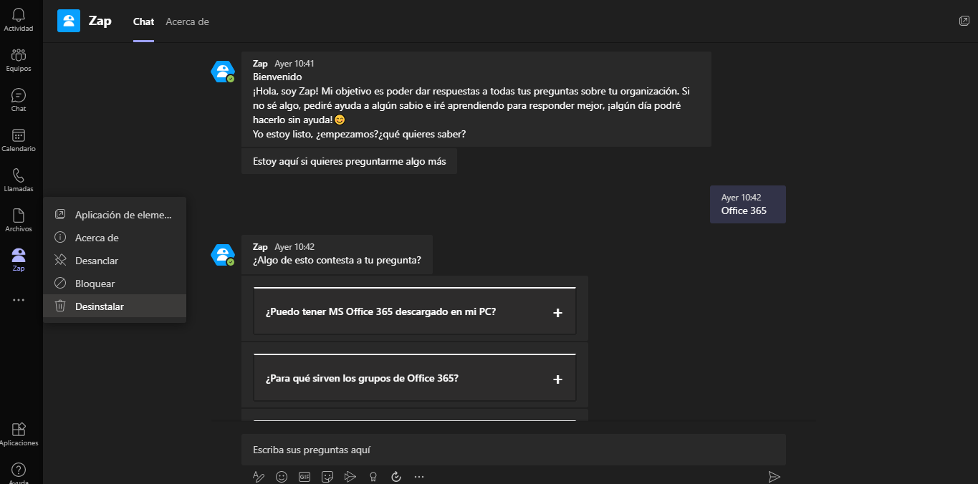The width and height of the screenshot is (978, 484).
Task: Open the emoji picker
Action: coord(282,476)
